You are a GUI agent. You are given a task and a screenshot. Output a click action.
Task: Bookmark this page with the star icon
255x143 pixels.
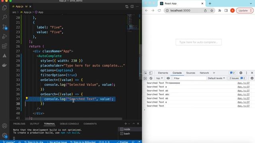click(212, 11)
